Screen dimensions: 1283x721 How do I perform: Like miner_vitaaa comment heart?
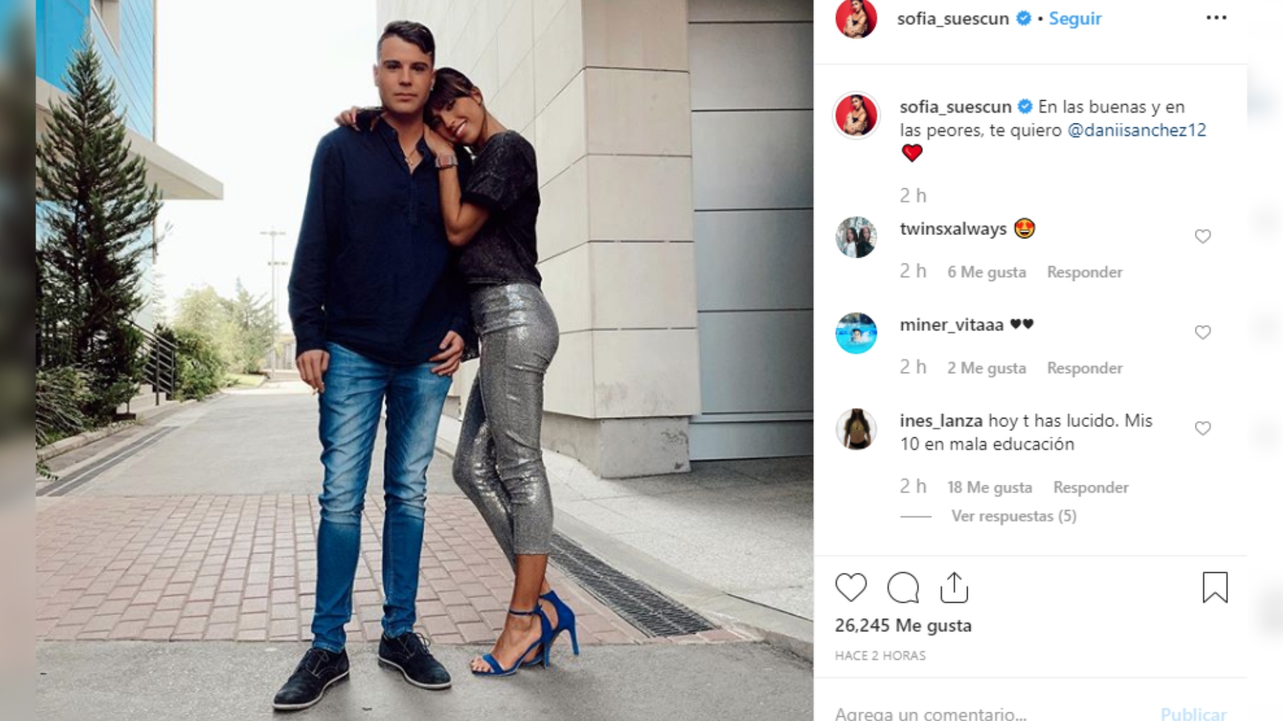coord(1203,332)
